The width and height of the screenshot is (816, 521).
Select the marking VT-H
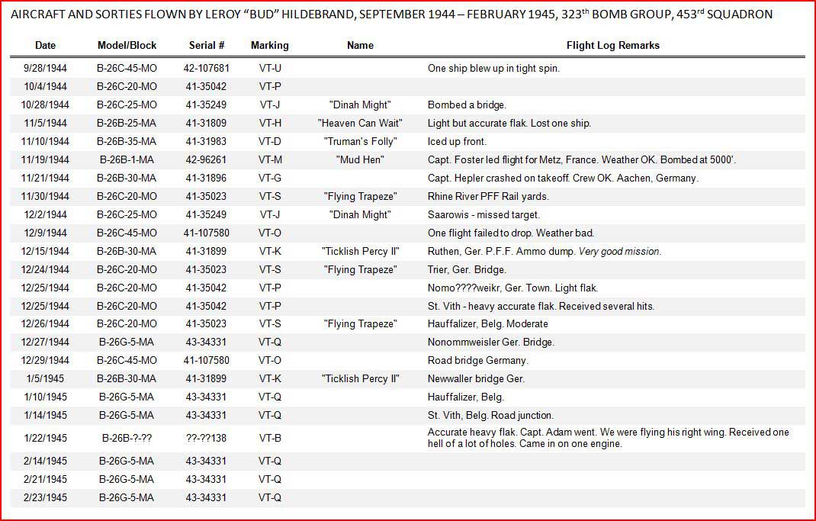click(x=270, y=123)
